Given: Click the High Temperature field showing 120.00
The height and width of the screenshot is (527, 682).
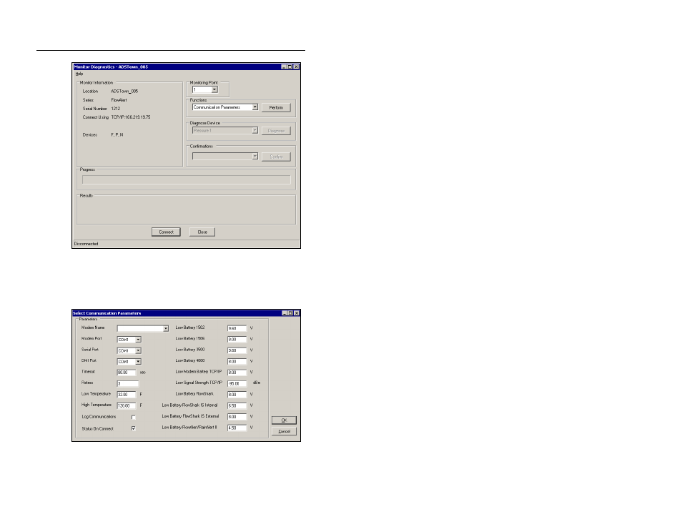Looking at the screenshot, I should (127, 405).
